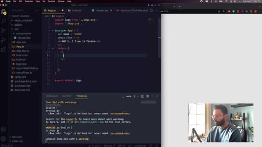Create a new terminal with the plus icon

pyautogui.click(x=135, y=96)
